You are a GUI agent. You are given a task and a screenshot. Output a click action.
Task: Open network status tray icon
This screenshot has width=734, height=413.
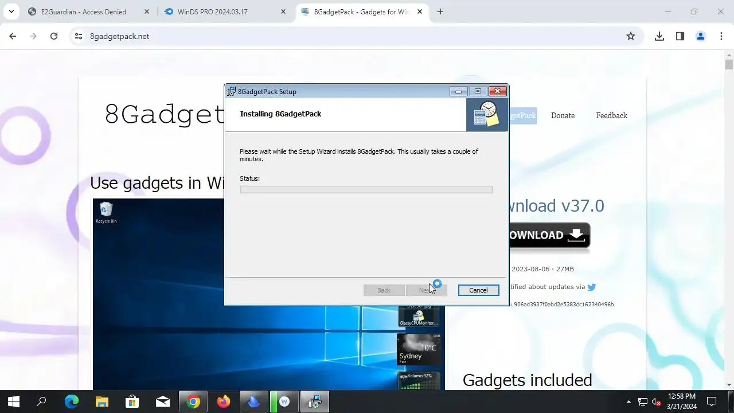643,402
